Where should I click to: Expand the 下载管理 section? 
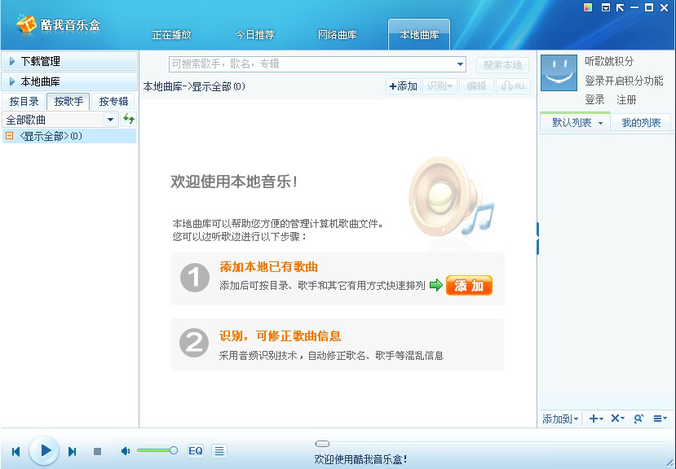coord(69,61)
